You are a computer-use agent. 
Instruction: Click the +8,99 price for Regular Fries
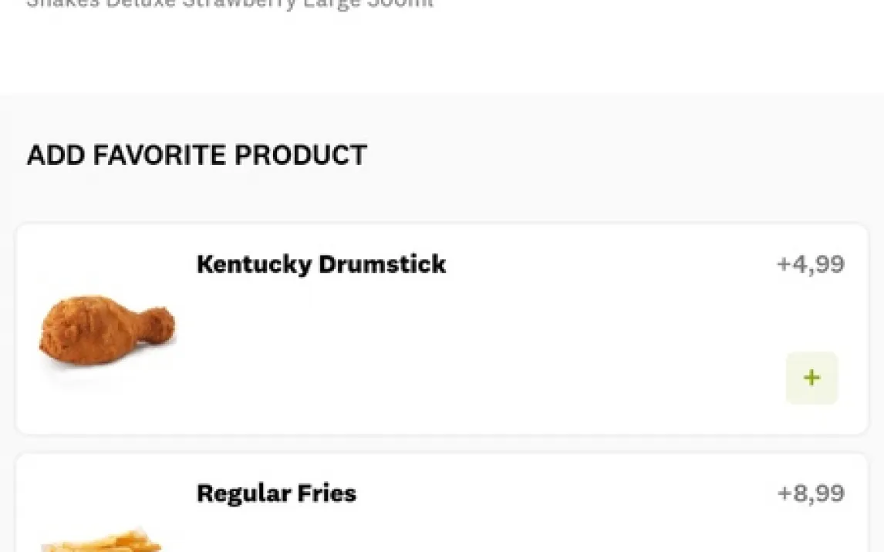pyautogui.click(x=810, y=493)
